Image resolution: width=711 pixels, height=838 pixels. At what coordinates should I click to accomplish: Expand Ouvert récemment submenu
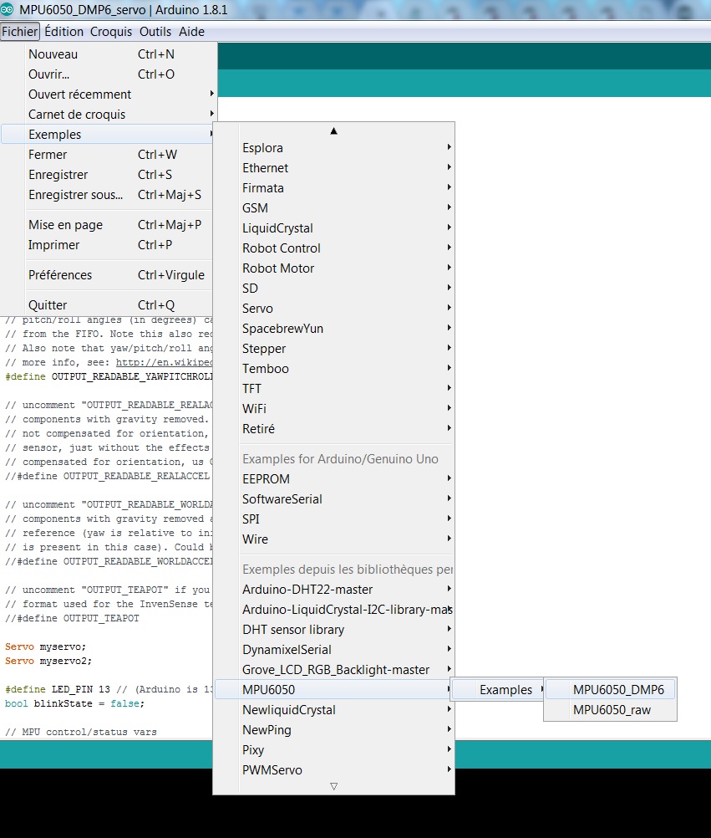[108, 94]
